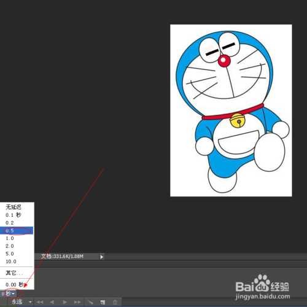Image resolution: width=307 pixels, height=307 pixels.
Task: Choose 0.2 delay option
Action: (x=17, y=223)
